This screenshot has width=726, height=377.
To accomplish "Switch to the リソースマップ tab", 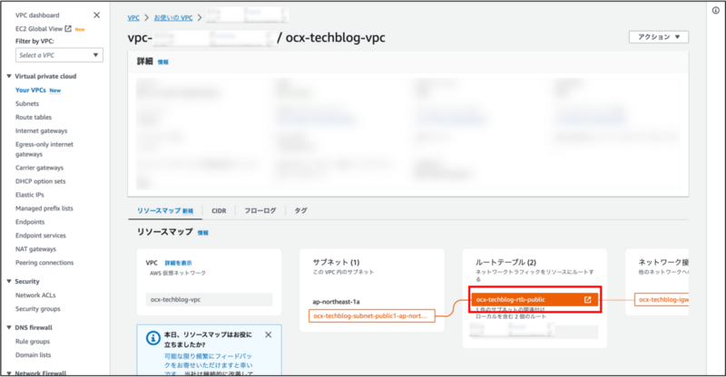I will pyautogui.click(x=165, y=211).
